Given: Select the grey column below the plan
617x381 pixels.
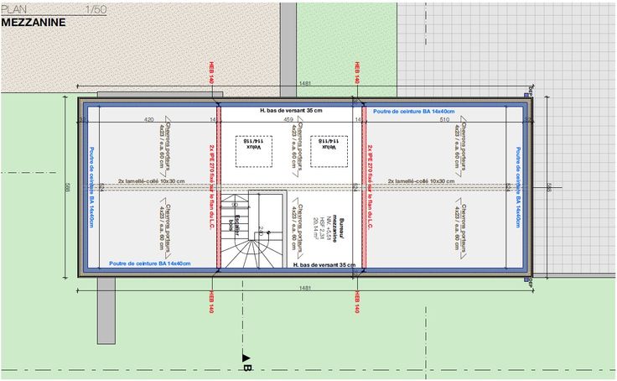Looking at the screenshot, I should tap(106, 311).
